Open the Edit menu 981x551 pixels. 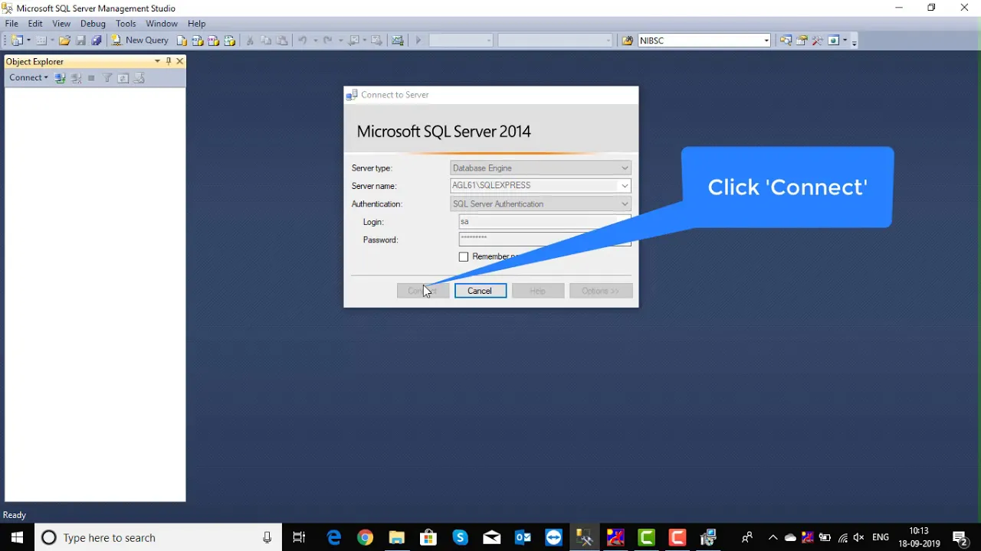(35, 24)
